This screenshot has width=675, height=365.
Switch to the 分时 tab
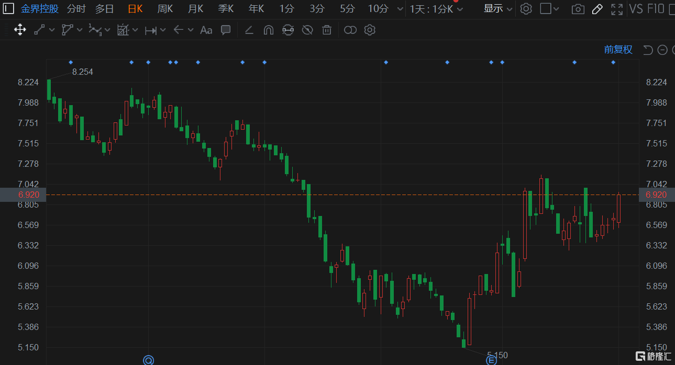click(x=76, y=9)
